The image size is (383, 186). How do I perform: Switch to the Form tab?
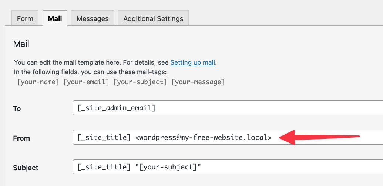[25, 18]
